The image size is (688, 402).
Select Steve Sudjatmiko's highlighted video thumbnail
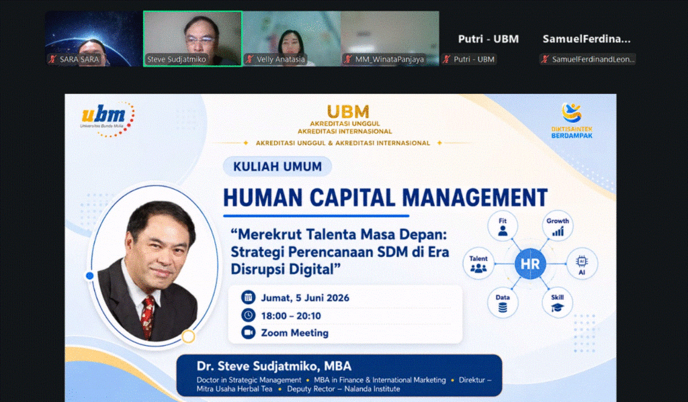pos(193,38)
